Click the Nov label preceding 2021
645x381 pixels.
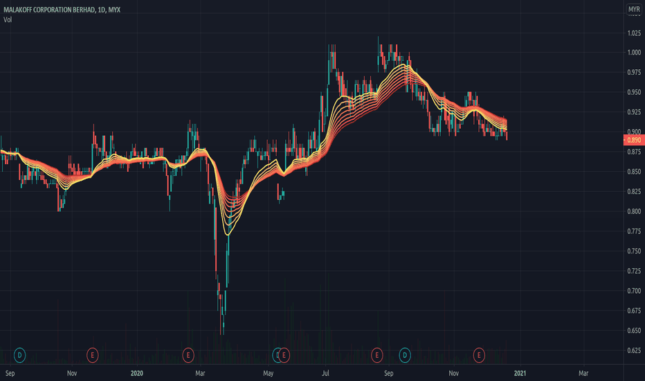coord(454,373)
